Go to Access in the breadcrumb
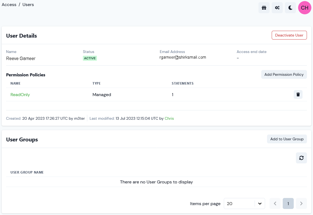The image size is (313, 215). 9,5
